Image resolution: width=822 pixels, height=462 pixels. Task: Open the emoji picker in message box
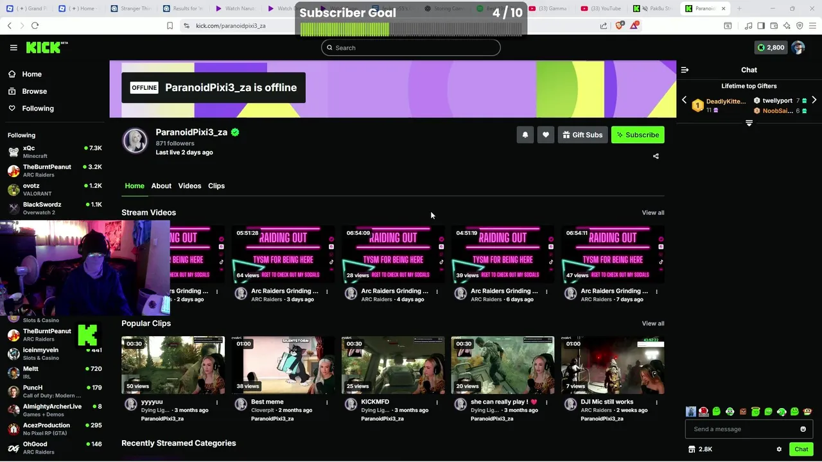(x=803, y=429)
